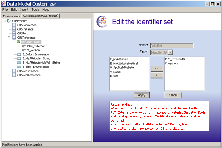Select E_MyAttributeMultiVal in available list
This screenshot has height=148, width=222.
(124, 63)
